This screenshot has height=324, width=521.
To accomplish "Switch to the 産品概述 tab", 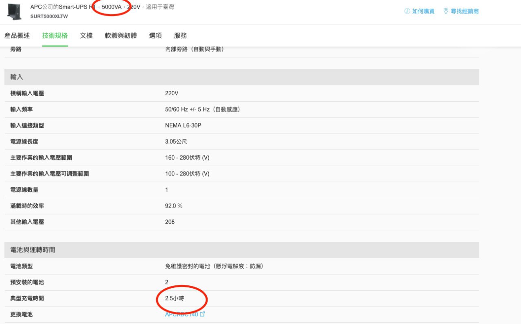I will pos(17,36).
